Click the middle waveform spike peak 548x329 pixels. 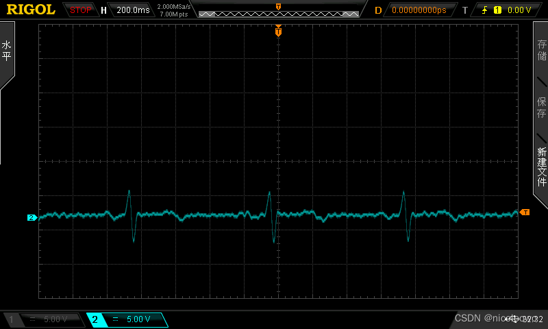[x=269, y=192]
